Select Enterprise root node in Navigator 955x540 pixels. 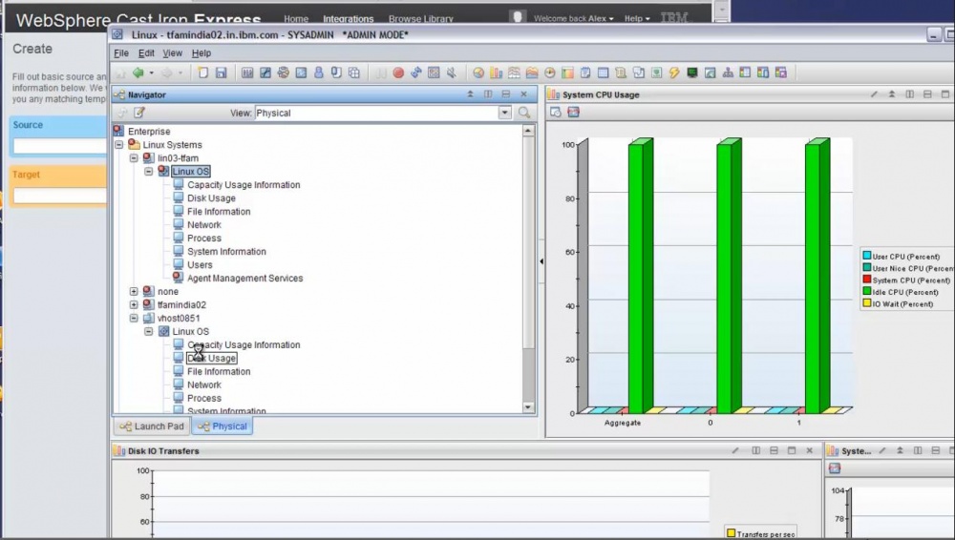point(149,132)
